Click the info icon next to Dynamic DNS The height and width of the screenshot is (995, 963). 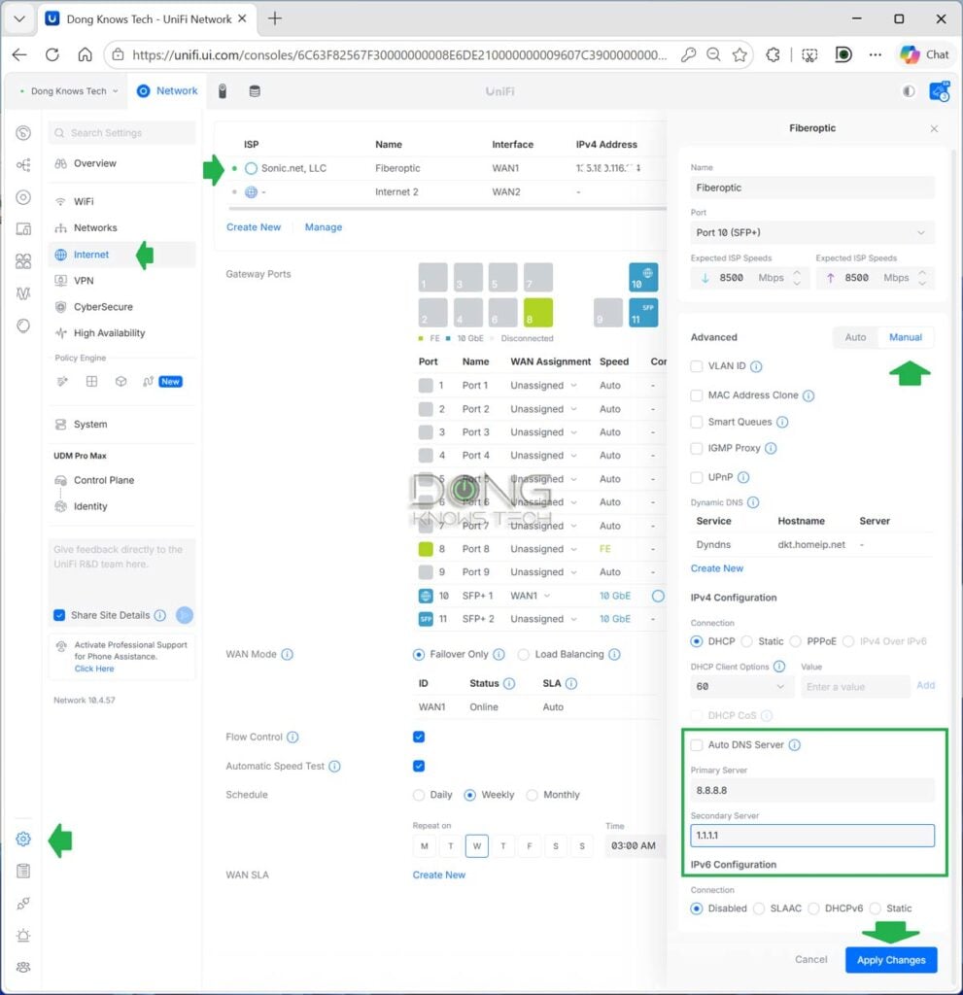(x=753, y=502)
